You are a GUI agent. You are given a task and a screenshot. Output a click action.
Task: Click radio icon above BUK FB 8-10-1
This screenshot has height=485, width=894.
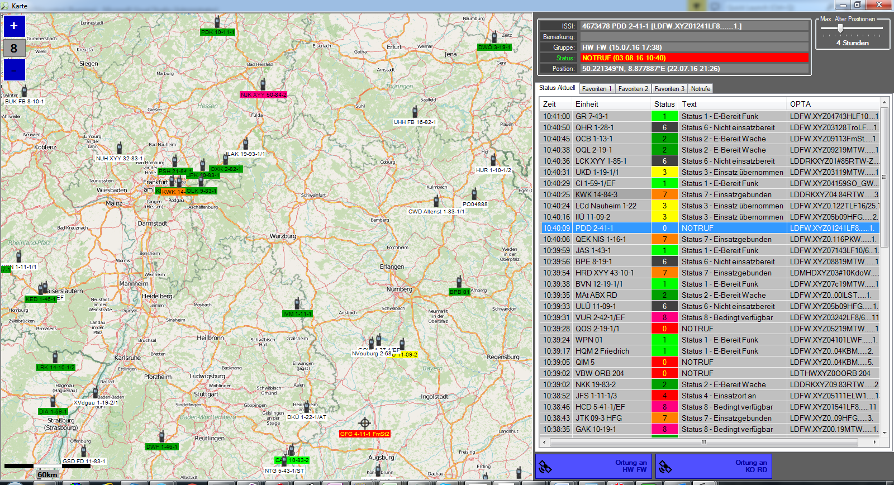(24, 92)
